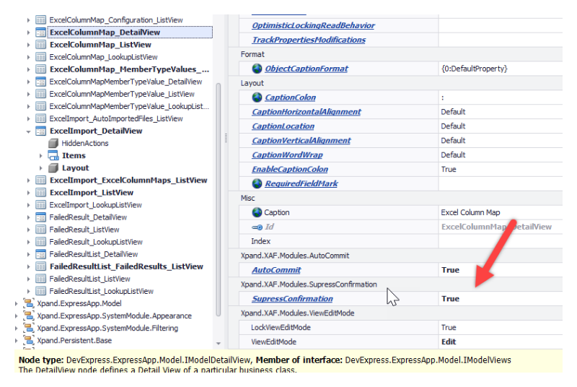Expand the Layout node
Image resolution: width=577 pixels, height=387 pixels.
41,168
